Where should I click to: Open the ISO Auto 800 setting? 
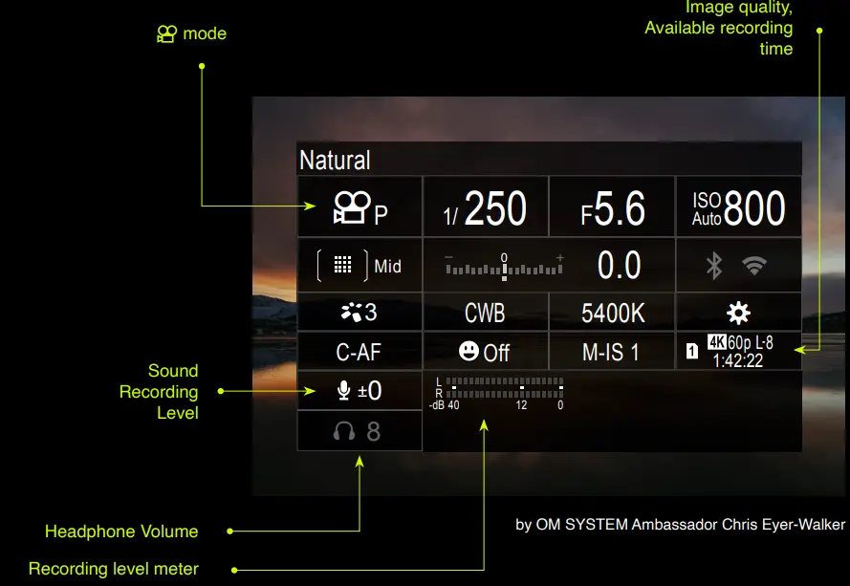[x=738, y=206]
